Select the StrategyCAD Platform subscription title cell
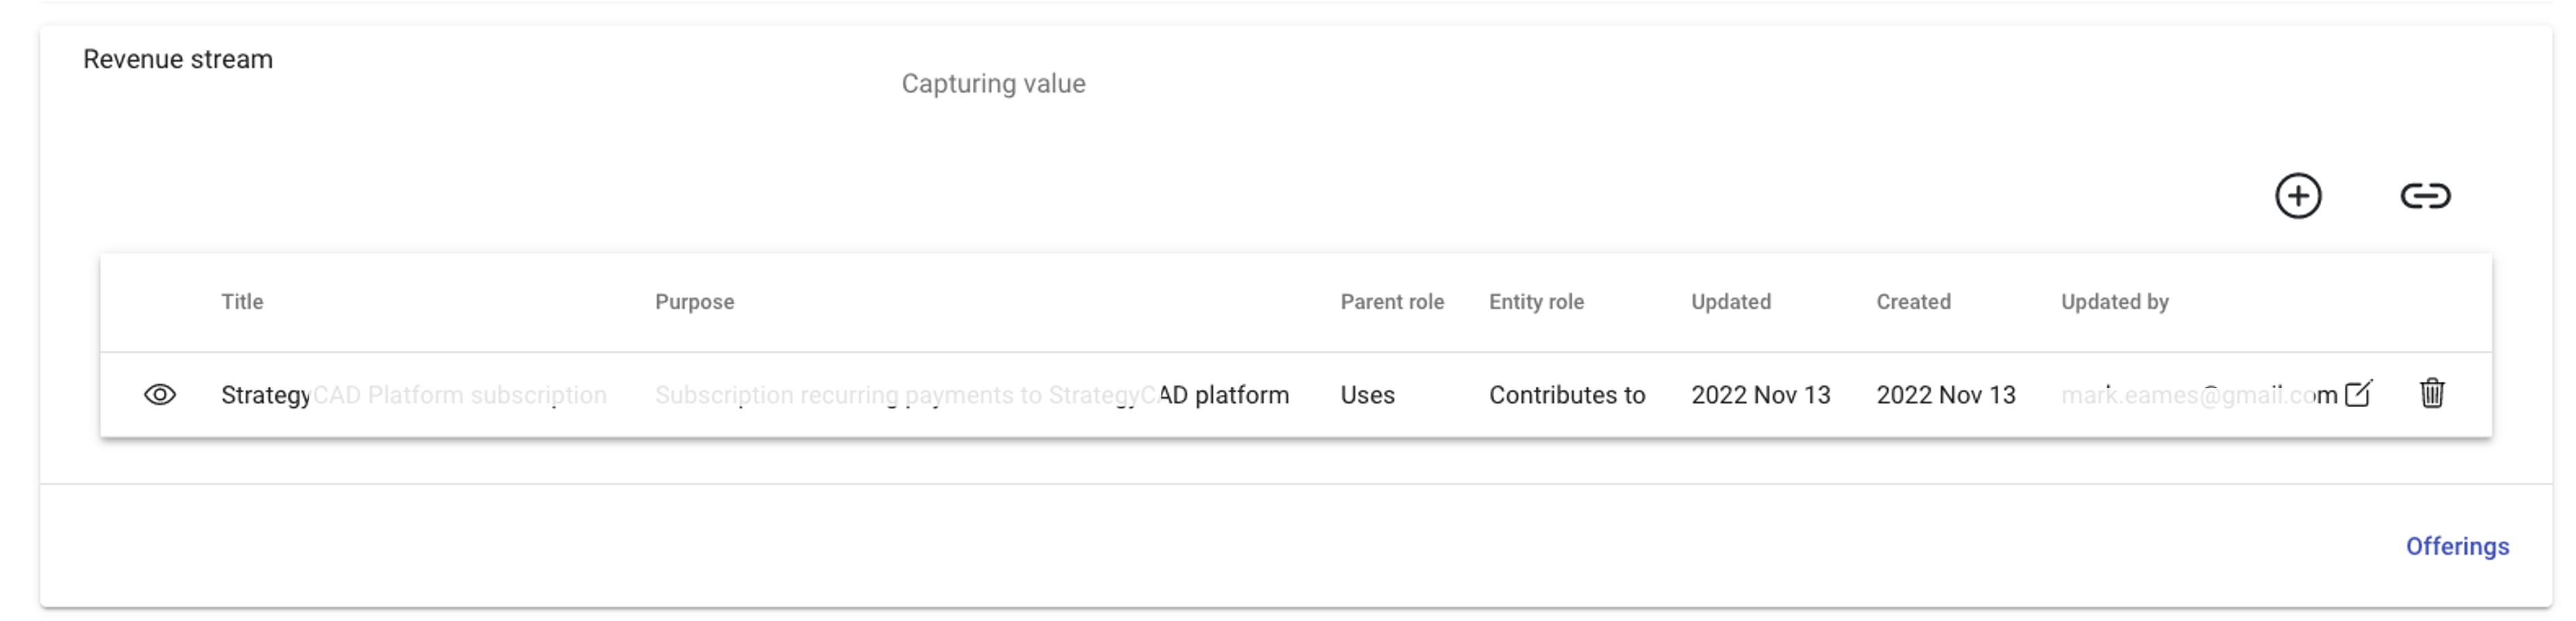The image size is (2576, 621). (x=413, y=395)
